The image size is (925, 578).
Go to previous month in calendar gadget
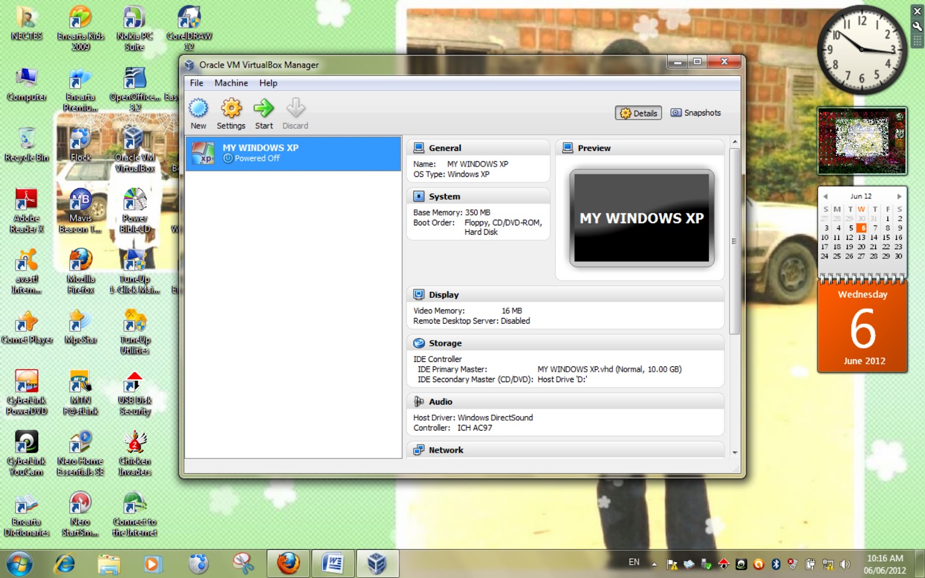[x=825, y=196]
